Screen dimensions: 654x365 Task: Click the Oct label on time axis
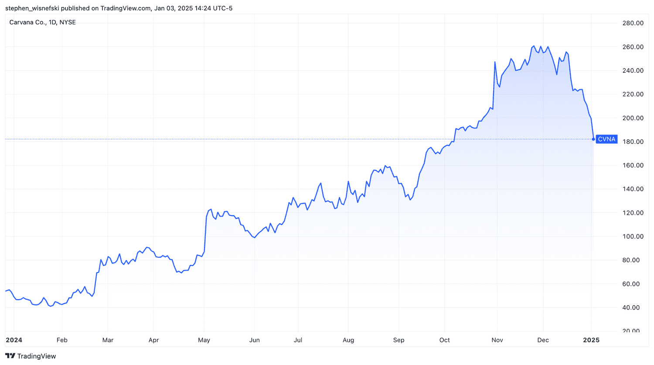pyautogui.click(x=444, y=340)
